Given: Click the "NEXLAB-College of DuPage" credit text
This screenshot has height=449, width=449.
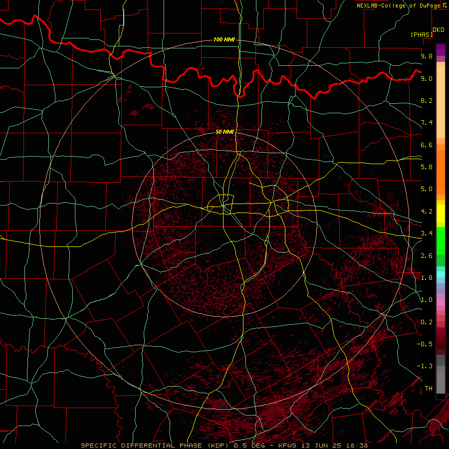Looking at the screenshot, I should (x=398, y=5).
